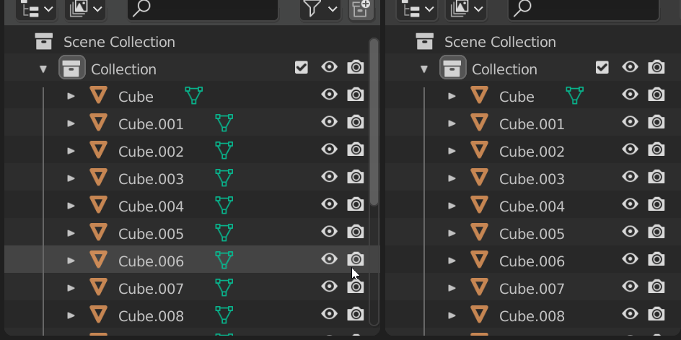Screen dimensions: 681x340
Task: Click Cube.001 mesh data icon in left outliner
Action: (x=224, y=123)
